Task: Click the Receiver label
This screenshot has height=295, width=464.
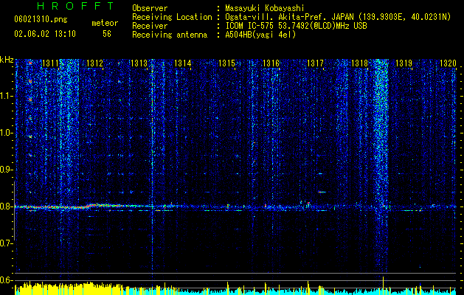Action: pyautogui.click(x=150, y=26)
